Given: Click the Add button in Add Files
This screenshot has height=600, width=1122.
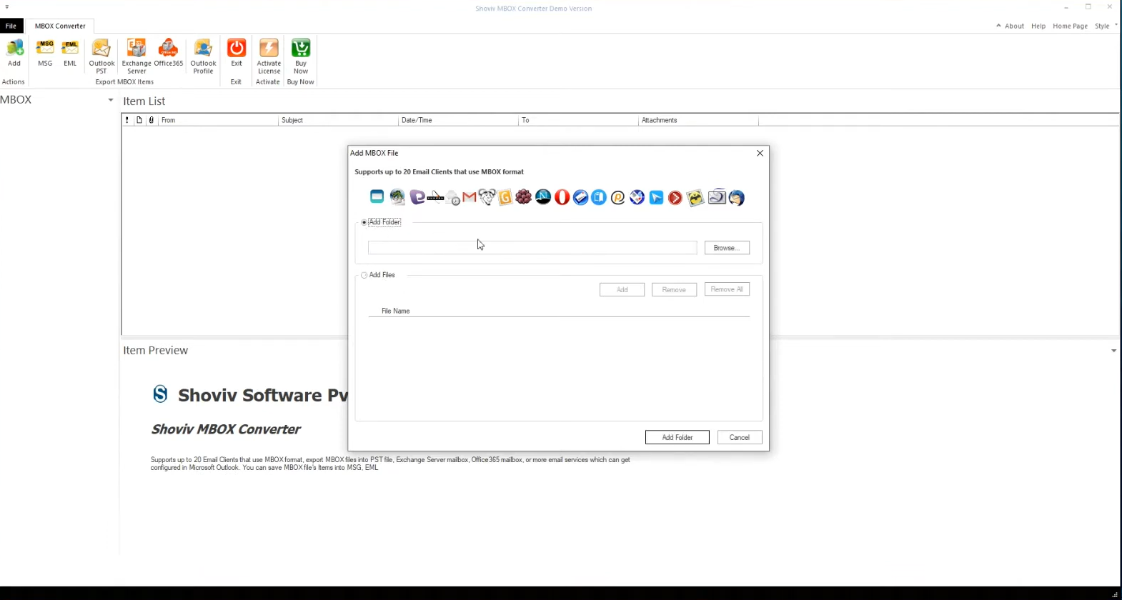Looking at the screenshot, I should (622, 289).
